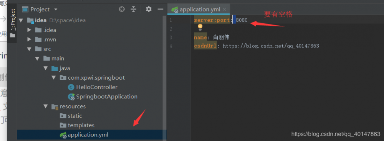Screen dimensions: 384x141
Task: Click the package icon of com.xpwi.springboot
Action: tap(63, 78)
